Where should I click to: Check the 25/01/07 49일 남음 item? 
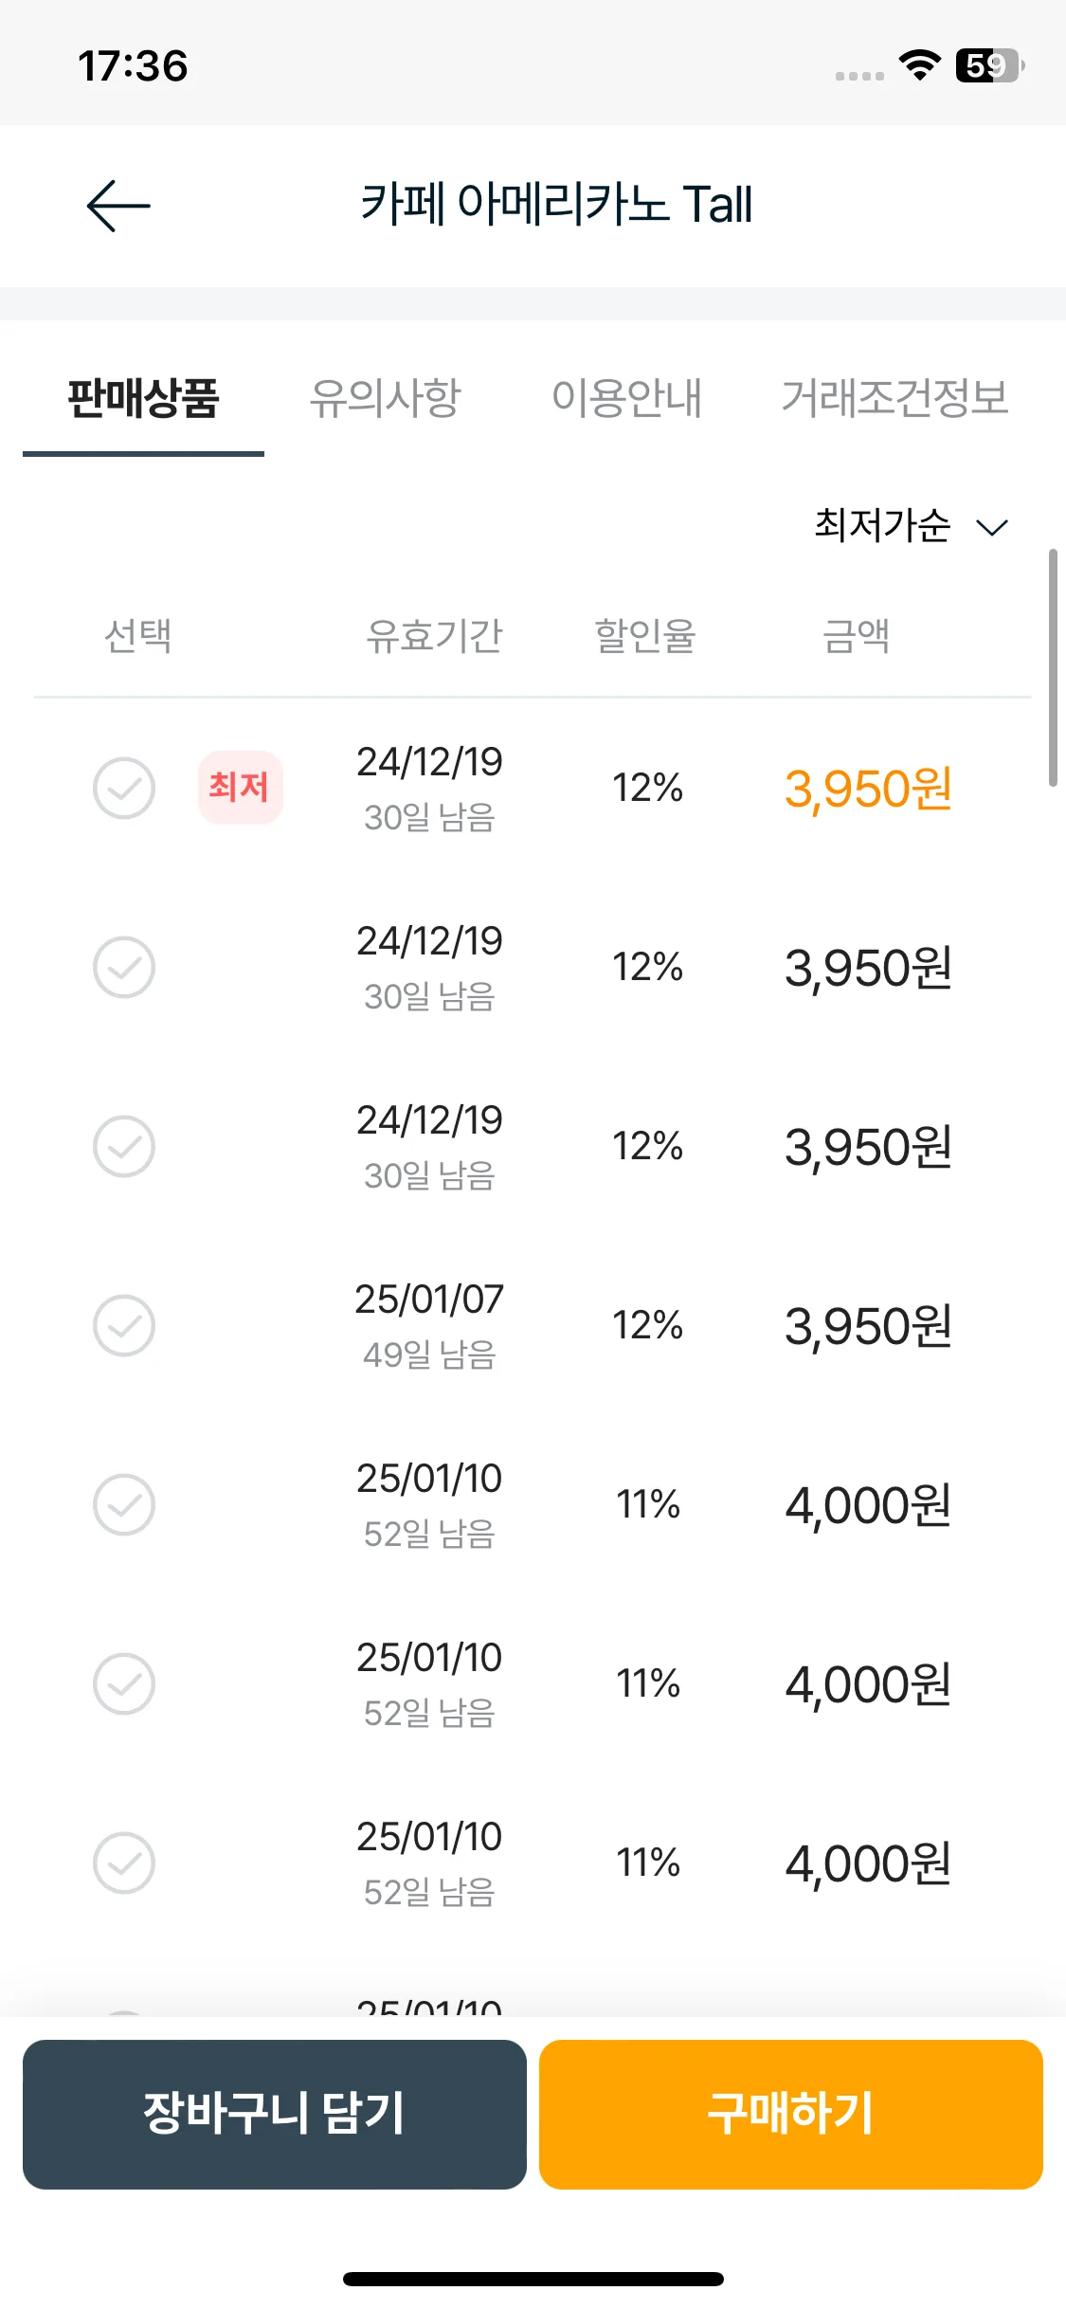124,1325
